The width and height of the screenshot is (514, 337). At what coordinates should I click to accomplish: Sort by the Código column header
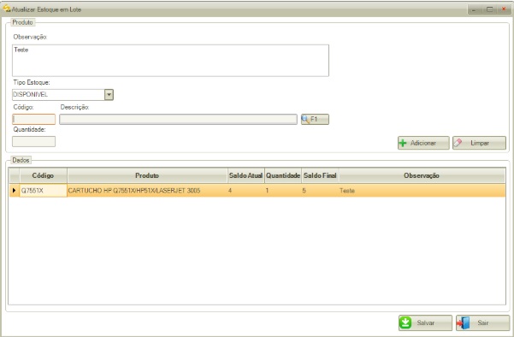(x=43, y=175)
